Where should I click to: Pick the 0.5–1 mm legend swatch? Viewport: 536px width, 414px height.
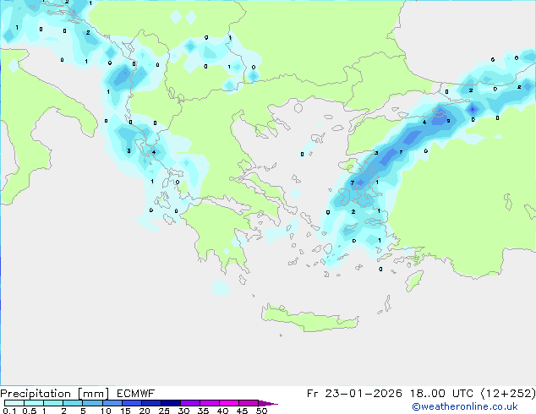coord(34,403)
